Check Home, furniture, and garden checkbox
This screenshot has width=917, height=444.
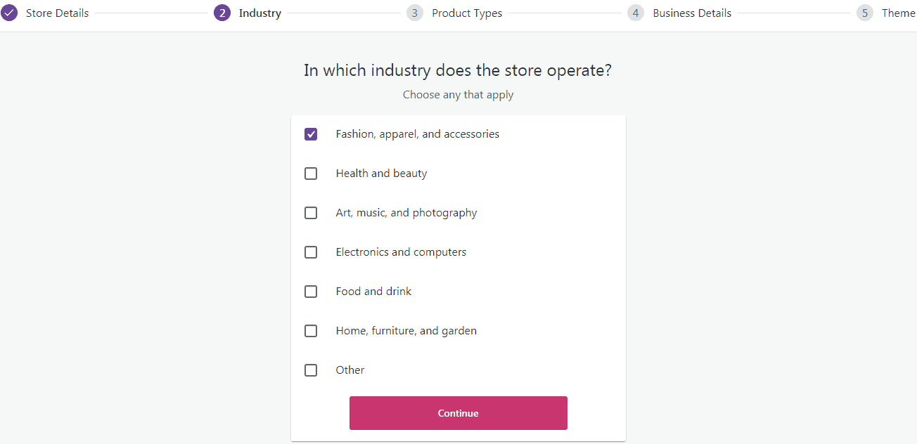click(311, 331)
